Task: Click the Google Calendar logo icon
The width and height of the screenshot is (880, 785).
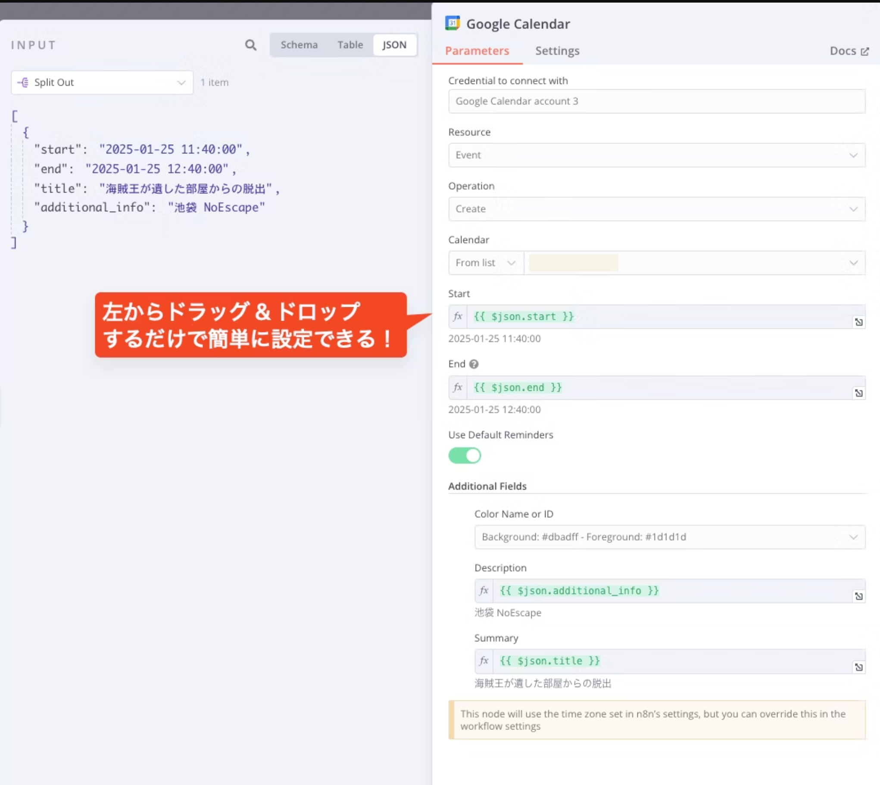Action: (x=452, y=23)
